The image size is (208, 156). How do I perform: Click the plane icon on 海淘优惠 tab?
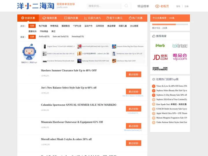click(44, 18)
